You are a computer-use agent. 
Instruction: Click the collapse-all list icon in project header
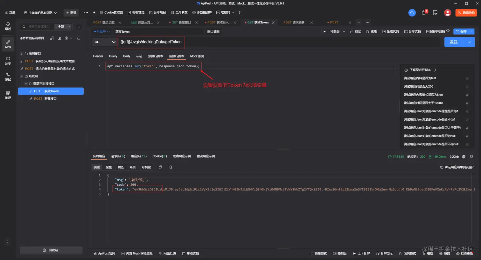click(79, 38)
